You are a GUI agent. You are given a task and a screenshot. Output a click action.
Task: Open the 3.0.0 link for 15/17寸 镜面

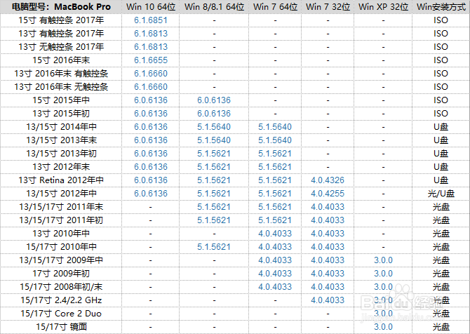[x=384, y=327]
